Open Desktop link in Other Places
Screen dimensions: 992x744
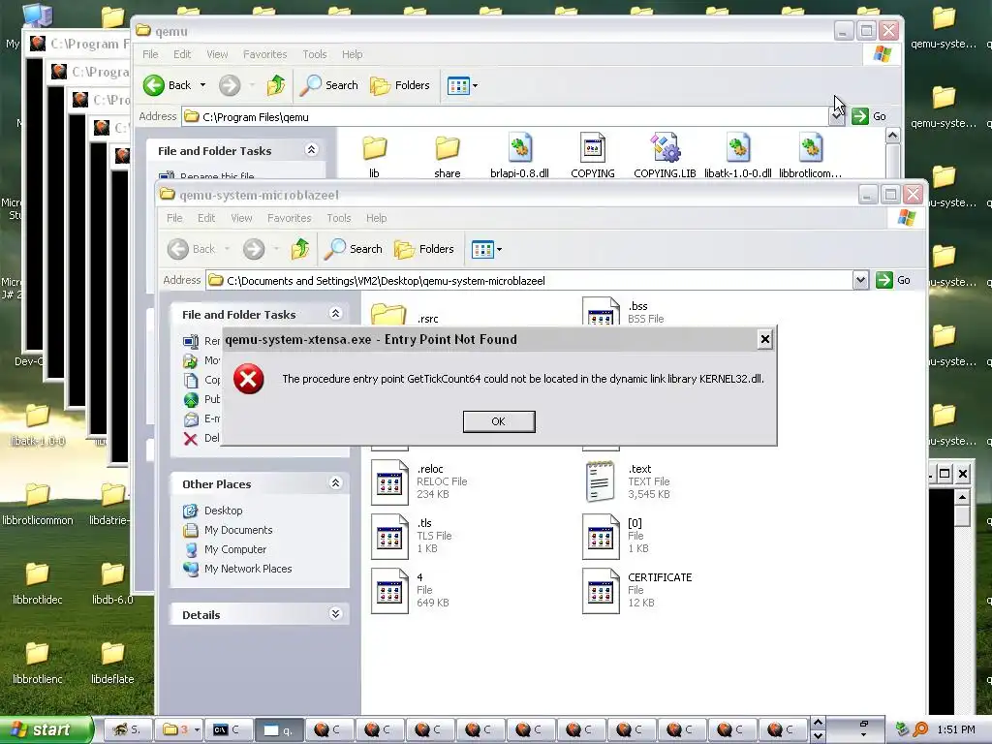[x=224, y=511]
